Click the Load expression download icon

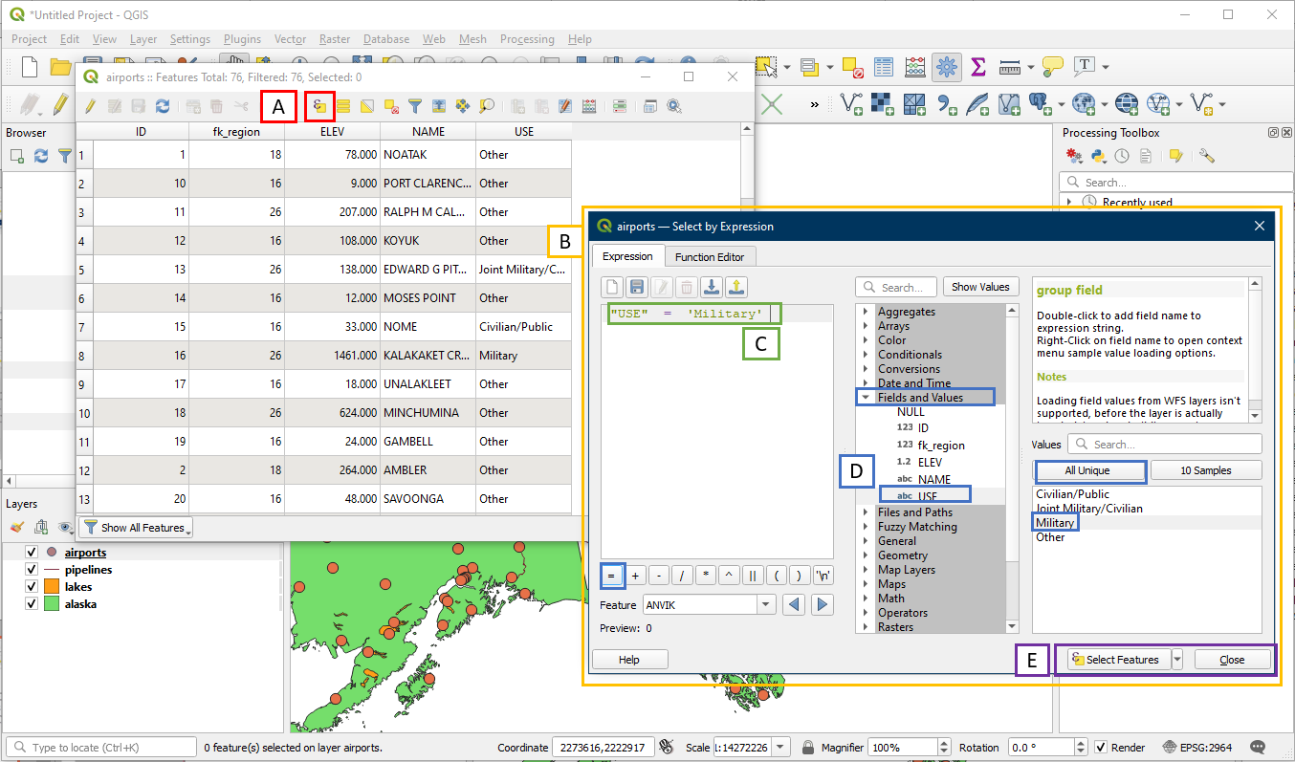711,287
